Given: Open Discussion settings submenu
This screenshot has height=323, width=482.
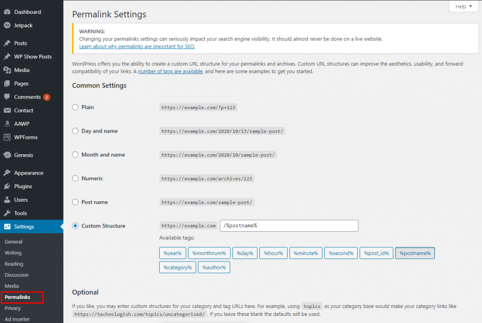Looking at the screenshot, I should (16, 275).
